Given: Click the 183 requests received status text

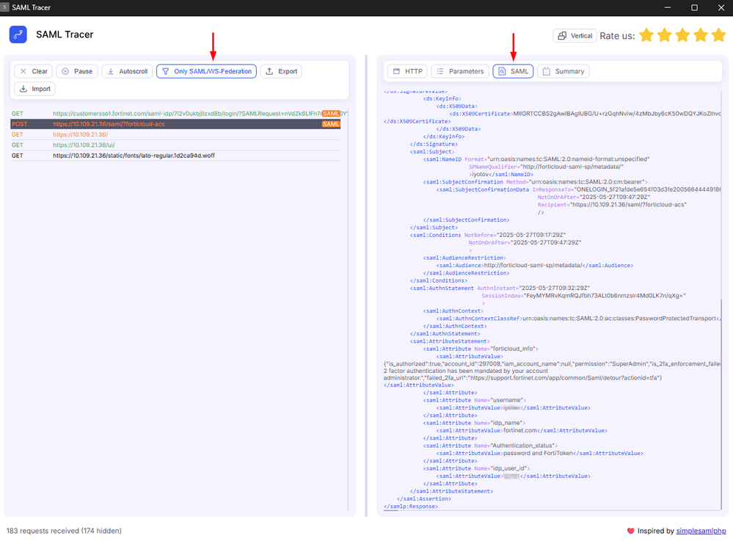Looking at the screenshot, I should tap(64, 531).
